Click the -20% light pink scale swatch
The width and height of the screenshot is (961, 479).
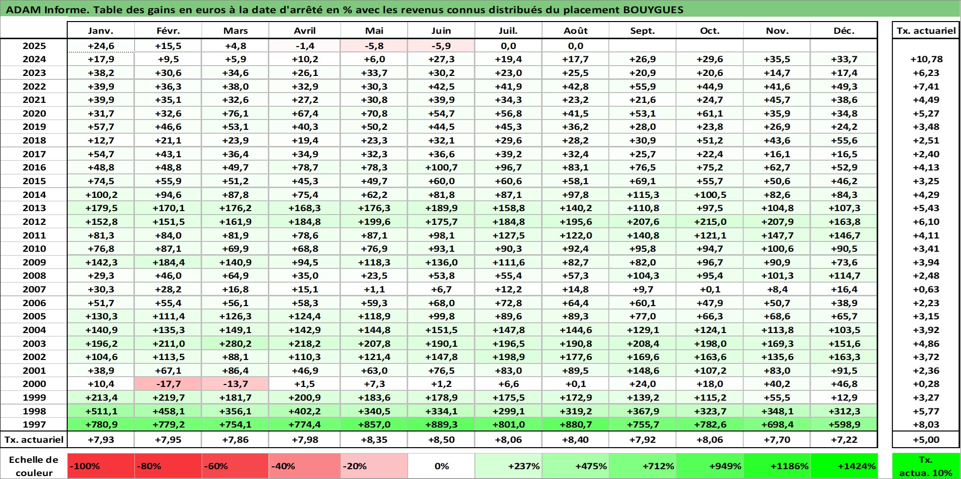(374, 466)
